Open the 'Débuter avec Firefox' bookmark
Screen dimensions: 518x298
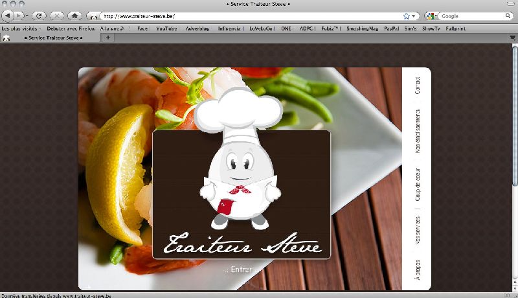coord(71,29)
